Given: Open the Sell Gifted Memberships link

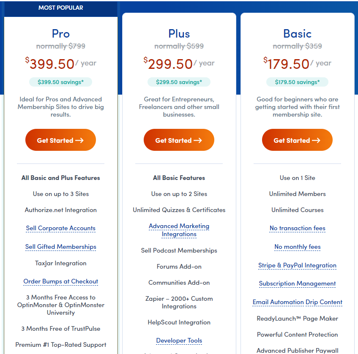Looking at the screenshot, I should coord(61,247).
